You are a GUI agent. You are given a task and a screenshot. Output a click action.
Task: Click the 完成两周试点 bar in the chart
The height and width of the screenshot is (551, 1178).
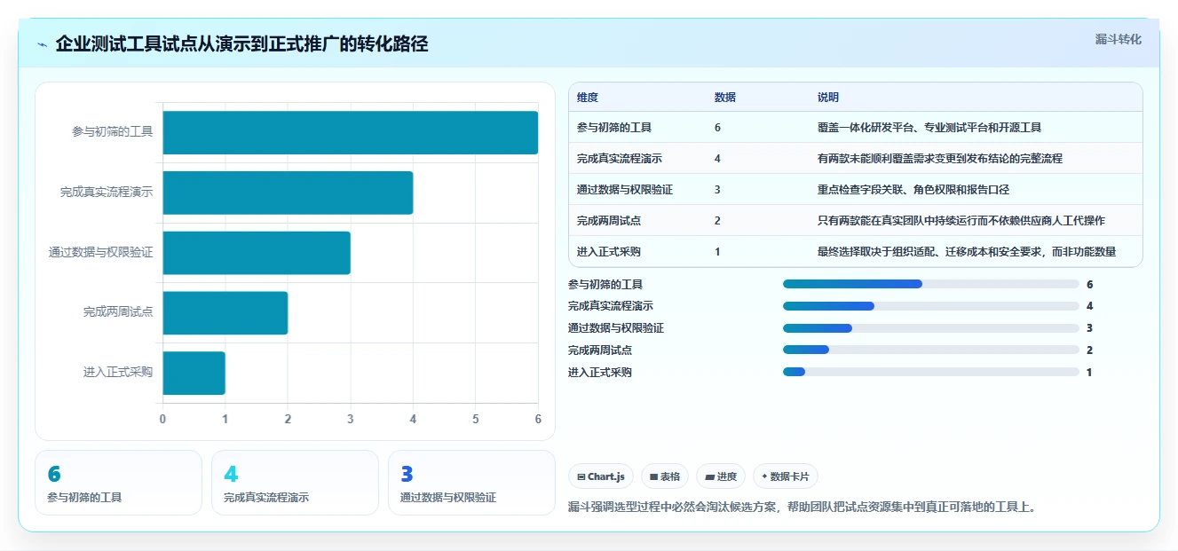[225, 312]
